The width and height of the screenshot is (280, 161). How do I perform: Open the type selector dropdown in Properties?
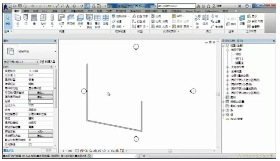click(56, 52)
